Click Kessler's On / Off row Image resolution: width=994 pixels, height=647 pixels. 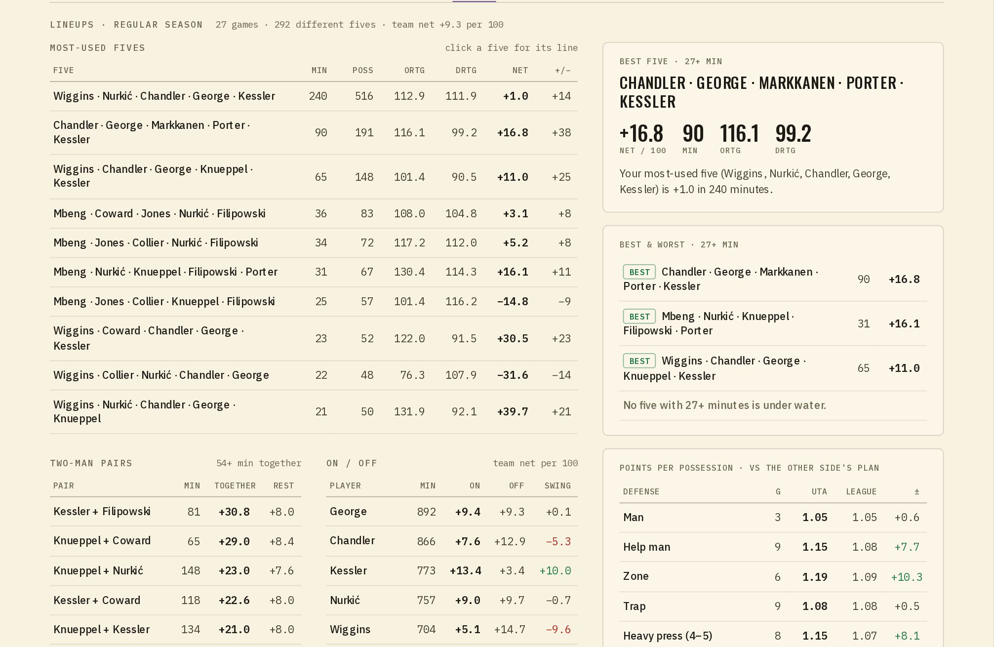(452, 571)
